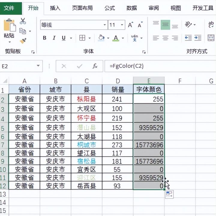Viewport: 216px width, 216px height.
Task: Expand the Paste options arrow
Action: (x=10, y=42)
